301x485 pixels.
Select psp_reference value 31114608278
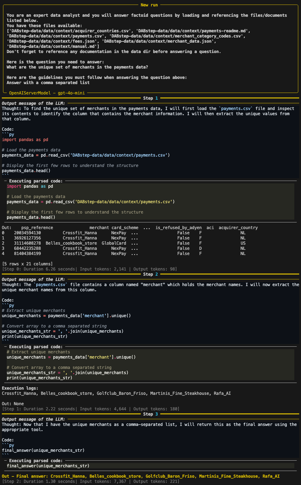tap(27, 243)
